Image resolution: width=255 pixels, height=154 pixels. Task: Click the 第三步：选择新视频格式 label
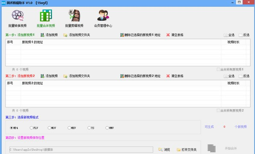[x=22, y=117]
